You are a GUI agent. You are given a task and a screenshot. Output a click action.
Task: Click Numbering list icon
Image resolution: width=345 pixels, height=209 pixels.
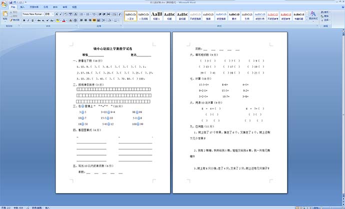87,14
